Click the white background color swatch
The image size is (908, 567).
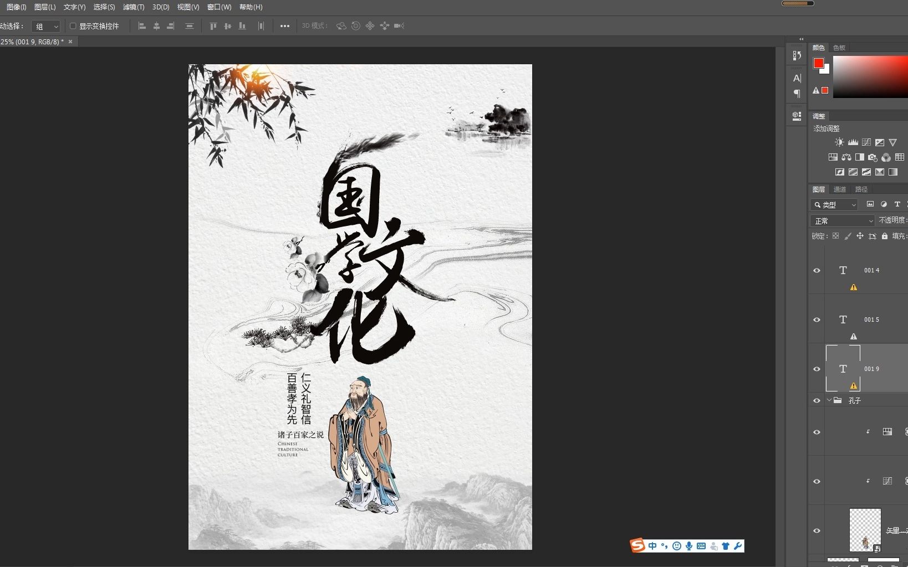[x=827, y=70]
